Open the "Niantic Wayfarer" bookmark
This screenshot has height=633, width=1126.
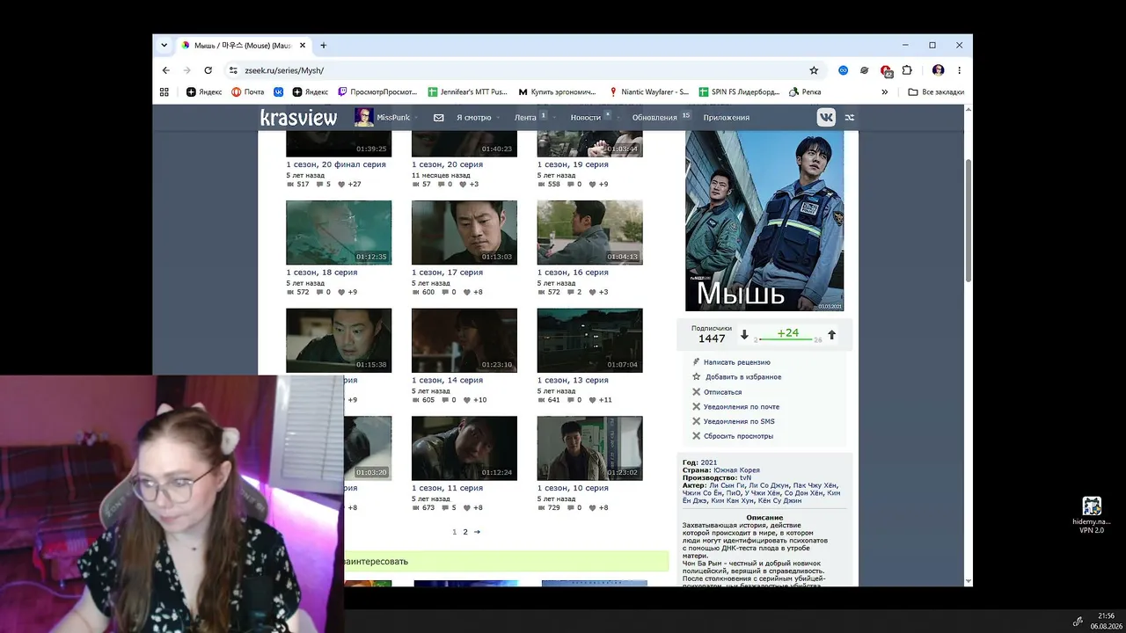pos(648,91)
